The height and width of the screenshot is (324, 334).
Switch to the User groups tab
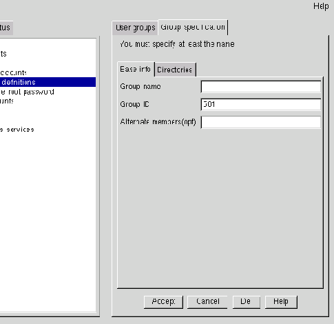point(135,28)
